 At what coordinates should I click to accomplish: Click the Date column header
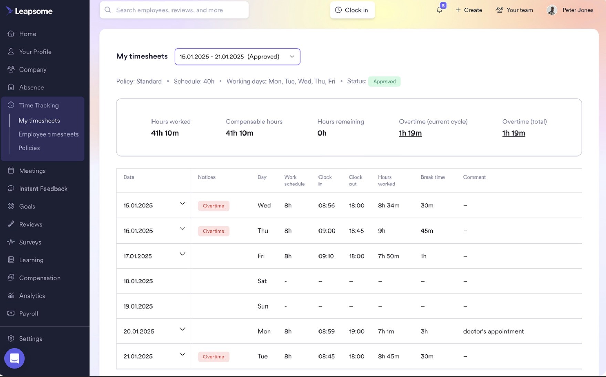tap(129, 177)
